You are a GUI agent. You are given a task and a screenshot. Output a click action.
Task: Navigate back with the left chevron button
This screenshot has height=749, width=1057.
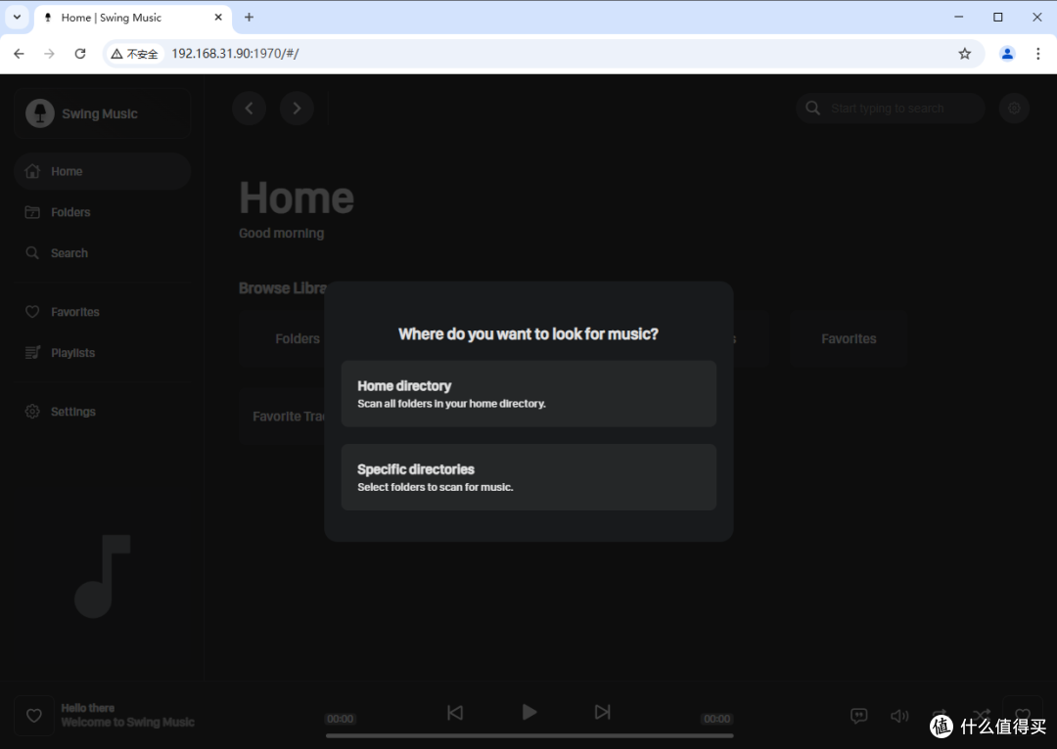coord(249,109)
